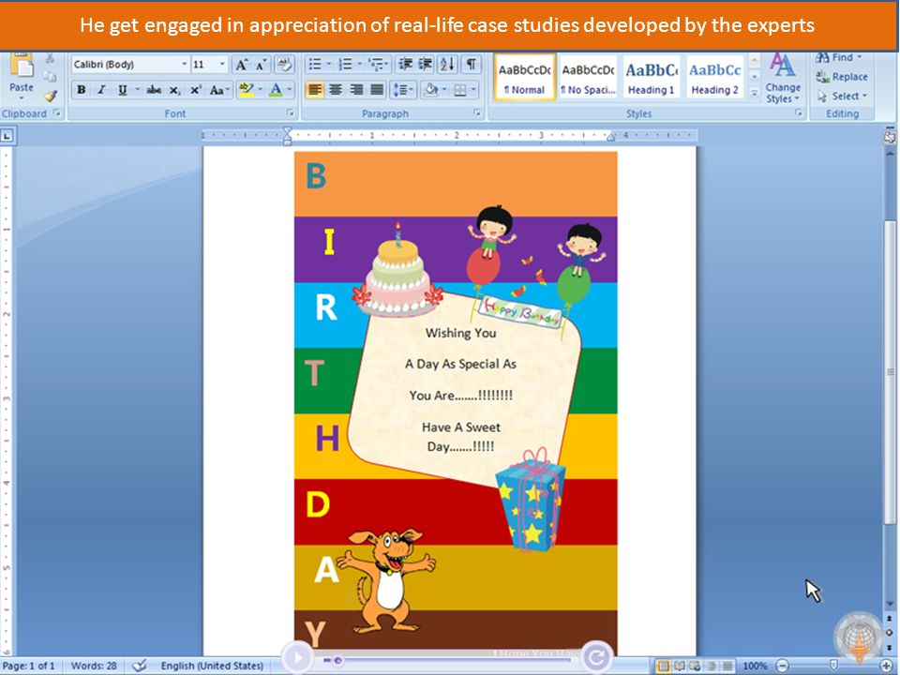Image resolution: width=900 pixels, height=675 pixels.
Task: Click the Grow Font button
Action: [x=242, y=65]
